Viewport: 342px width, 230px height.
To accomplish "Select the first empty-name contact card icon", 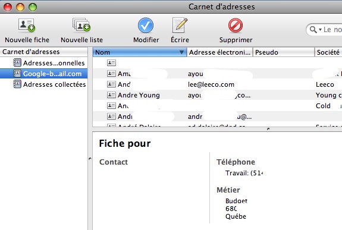I will click(111, 63).
